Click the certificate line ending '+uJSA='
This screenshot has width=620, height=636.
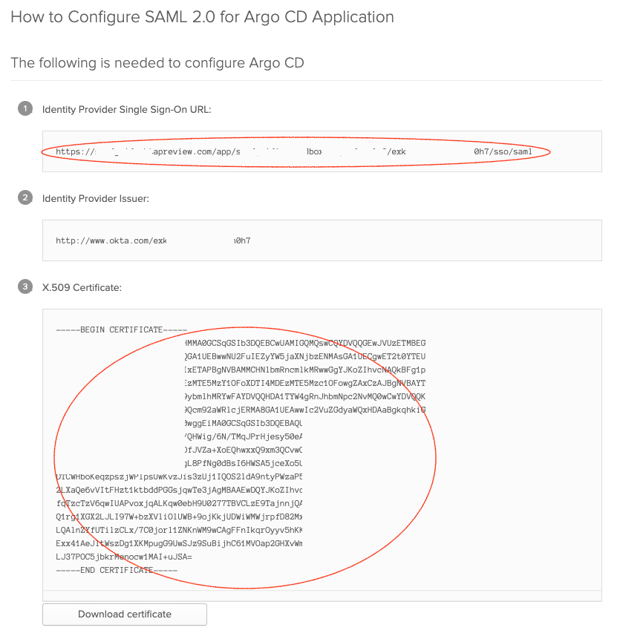(124, 557)
